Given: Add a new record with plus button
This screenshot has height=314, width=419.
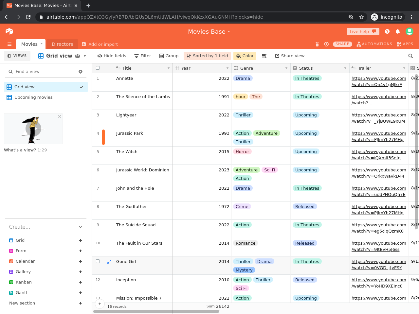Looking at the screenshot, I should [x=100, y=304].
